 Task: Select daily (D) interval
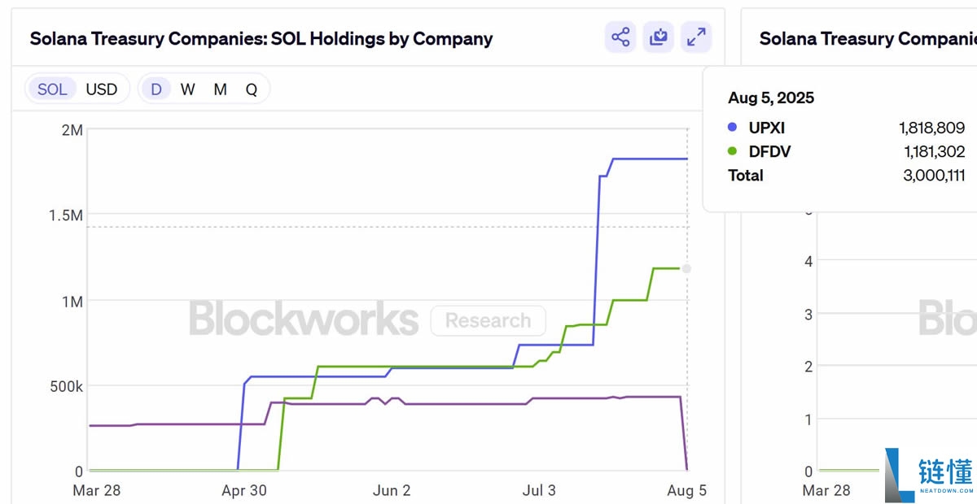156,89
